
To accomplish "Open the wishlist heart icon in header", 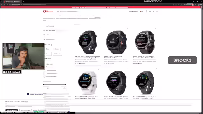I will (150, 11).
